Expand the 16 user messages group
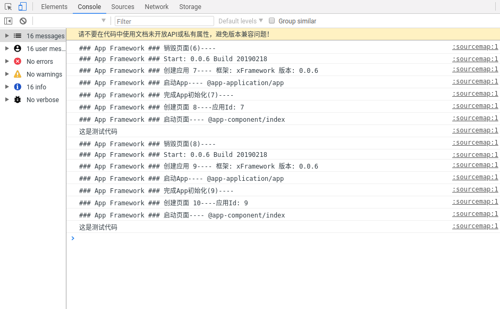Image resolution: width=500 pixels, height=309 pixels. point(7,48)
